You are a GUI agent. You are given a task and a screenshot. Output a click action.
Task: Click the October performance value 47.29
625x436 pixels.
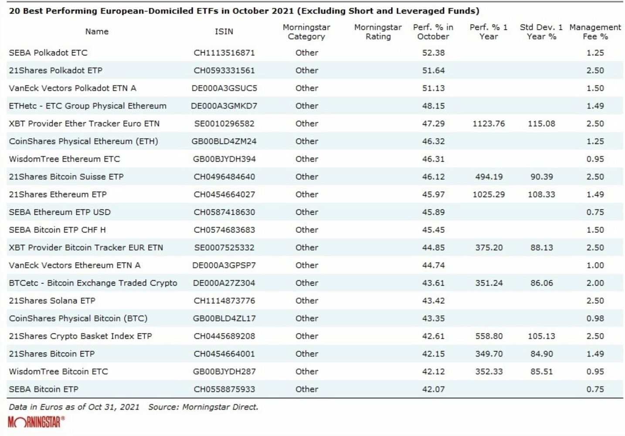click(x=433, y=123)
